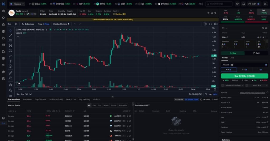Toggle auto scale on the chart
Image resolution: width=270 pixels, height=141 pixels.
[x=215, y=94]
